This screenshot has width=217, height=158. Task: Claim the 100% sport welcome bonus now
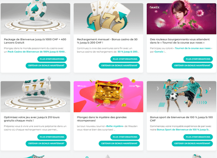(192, 143)
